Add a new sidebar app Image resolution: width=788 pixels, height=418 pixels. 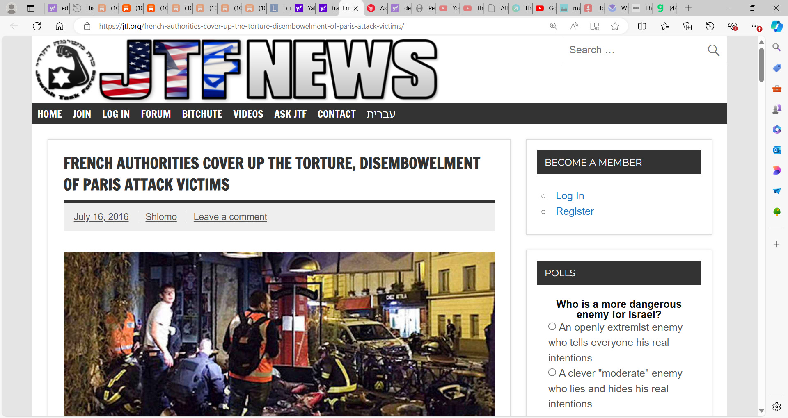pyautogui.click(x=777, y=244)
